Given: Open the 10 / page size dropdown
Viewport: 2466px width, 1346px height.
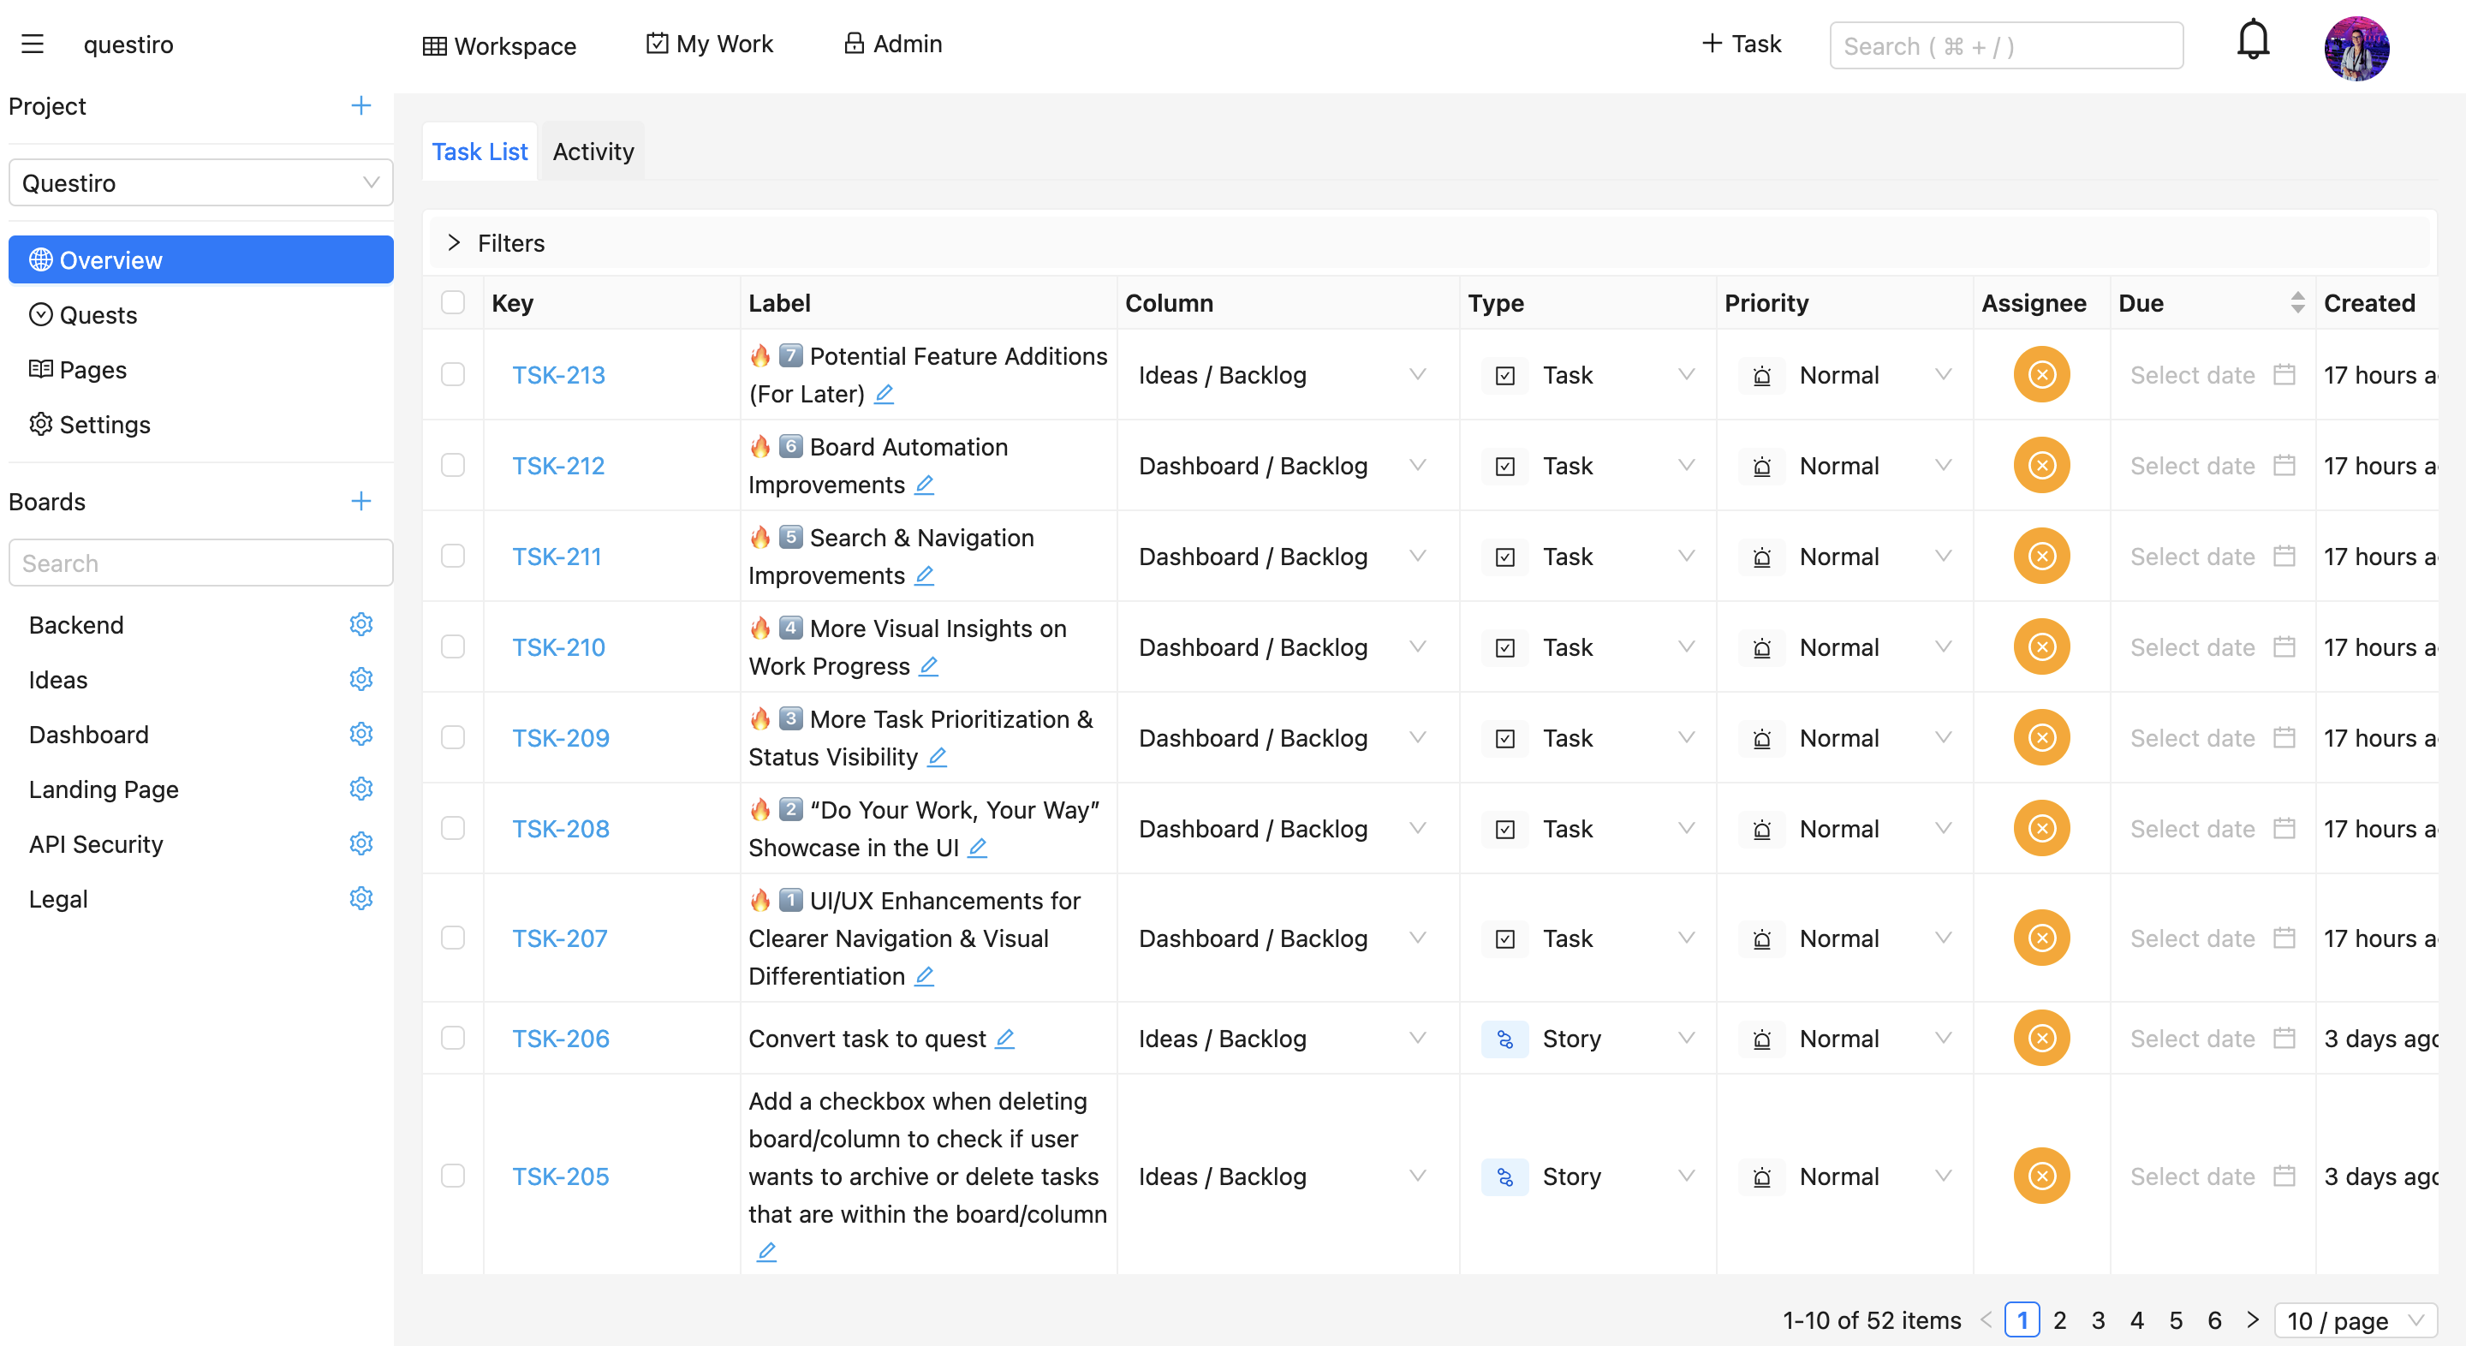Looking at the screenshot, I should coord(2355,1320).
